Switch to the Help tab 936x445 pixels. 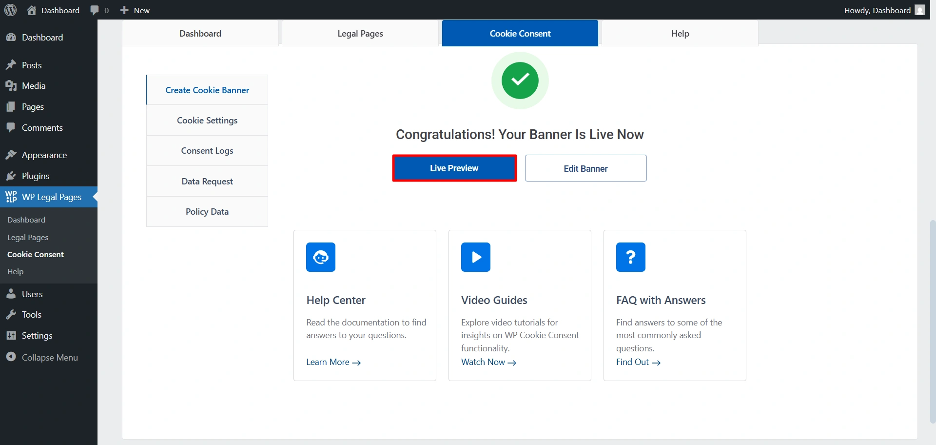click(680, 34)
